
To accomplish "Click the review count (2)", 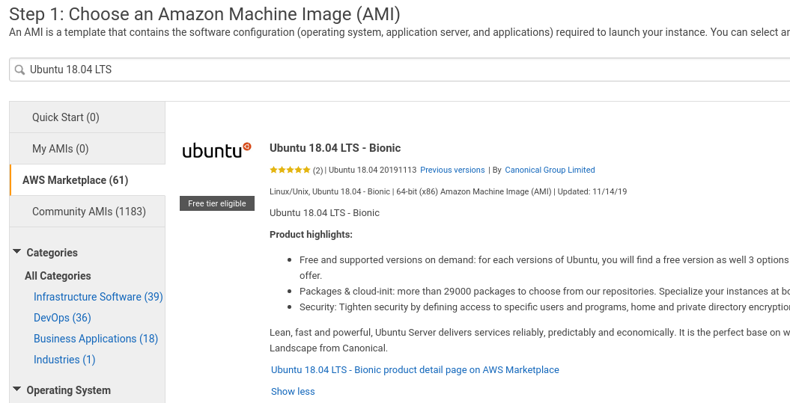I will coord(318,170).
